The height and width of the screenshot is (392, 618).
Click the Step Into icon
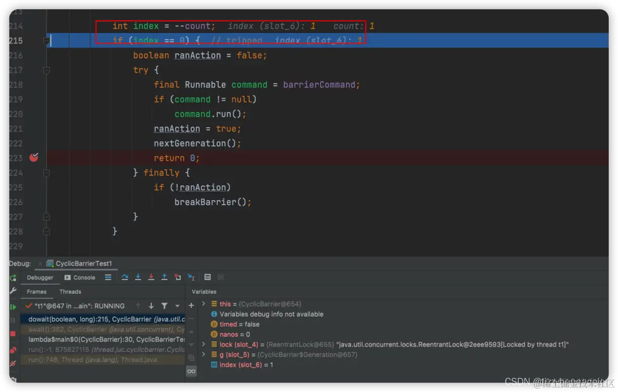(138, 277)
